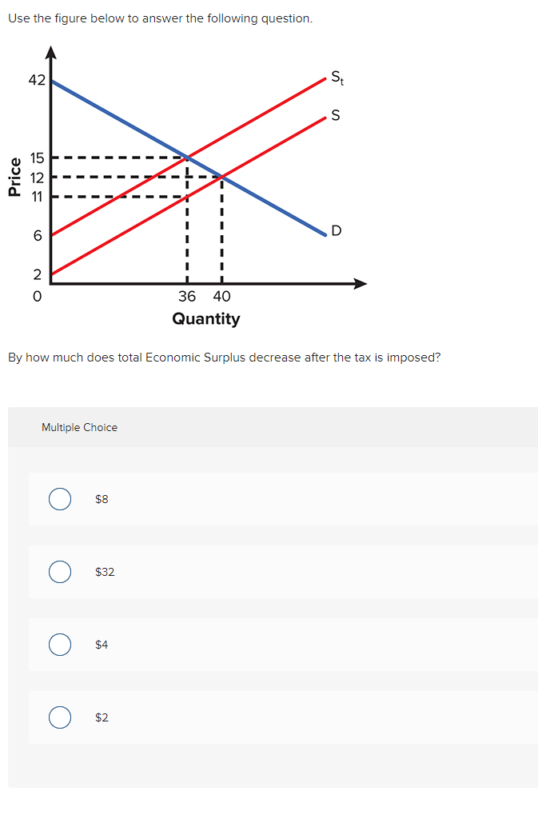Click the $8 answer label text
538x827 pixels.
tap(102, 498)
